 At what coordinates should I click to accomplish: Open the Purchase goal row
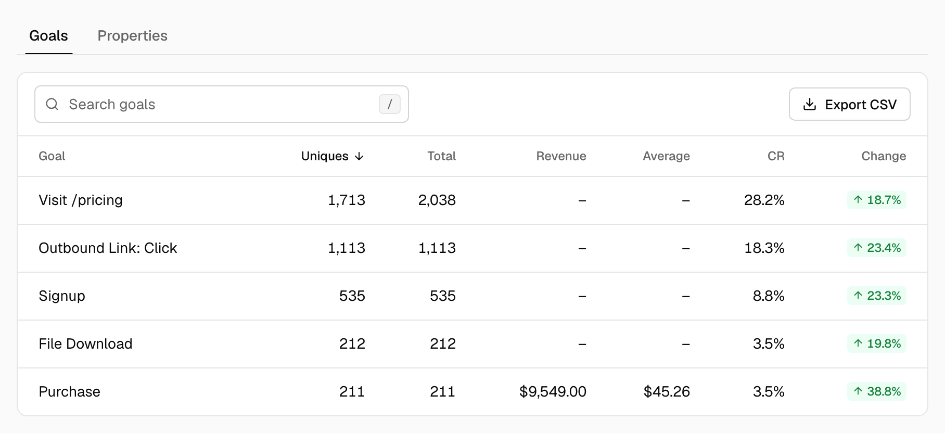472,392
